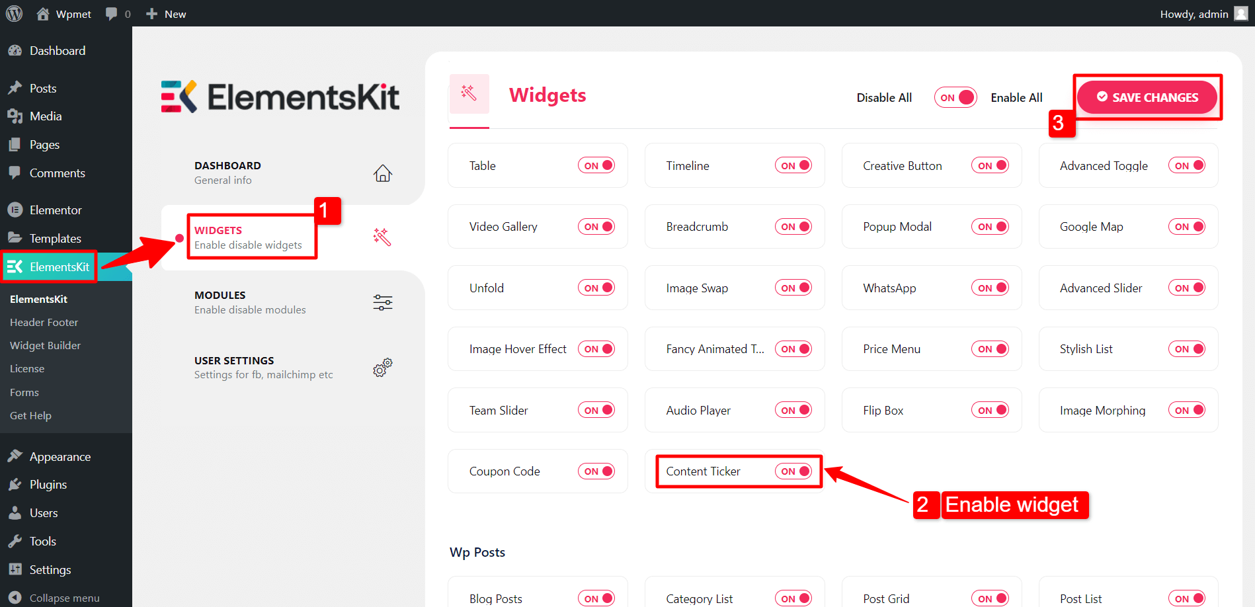
Task: Click the Appearance brush icon
Action: (x=15, y=456)
